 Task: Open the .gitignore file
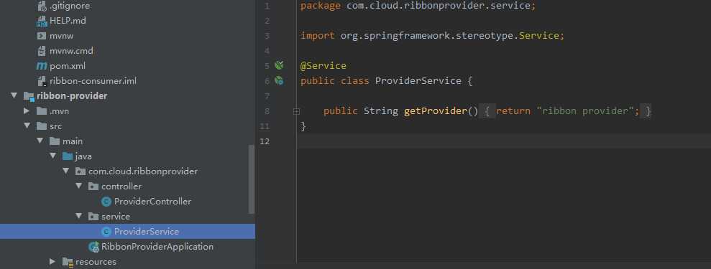(70, 6)
